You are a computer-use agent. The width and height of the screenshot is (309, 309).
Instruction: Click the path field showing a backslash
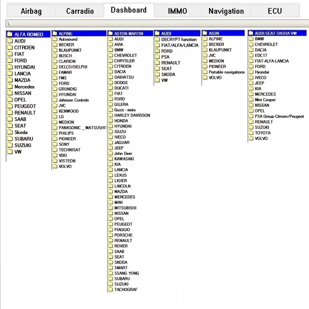pyautogui.click(x=157, y=23)
